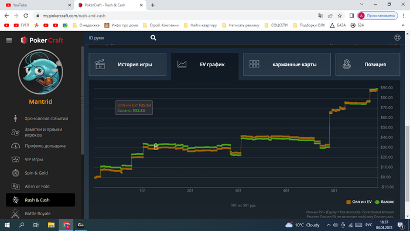Open the Строй. Компании bookmark folder
Viewport: 410px width, 231px height.
click(x=161, y=25)
